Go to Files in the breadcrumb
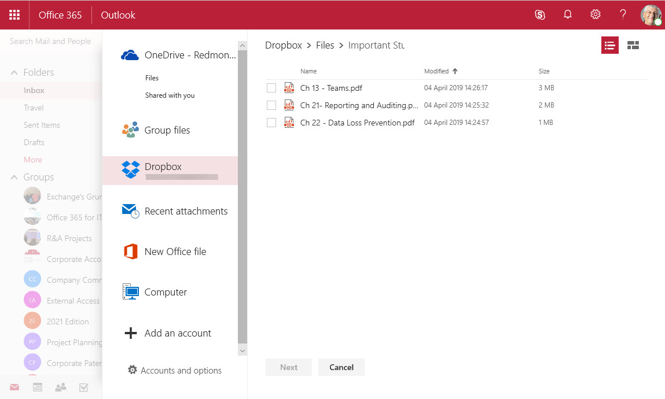The width and height of the screenshot is (665, 399). point(325,45)
